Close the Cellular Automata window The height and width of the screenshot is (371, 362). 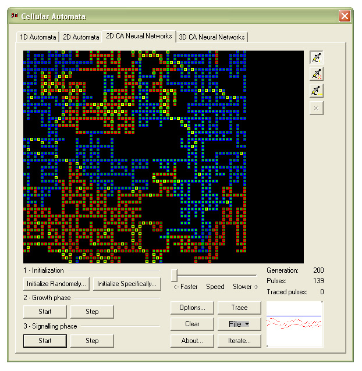pyautogui.click(x=345, y=16)
